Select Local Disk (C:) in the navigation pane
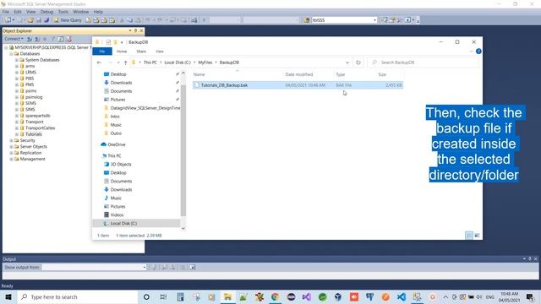Image resolution: width=541 pixels, height=304 pixels. [x=137, y=223]
